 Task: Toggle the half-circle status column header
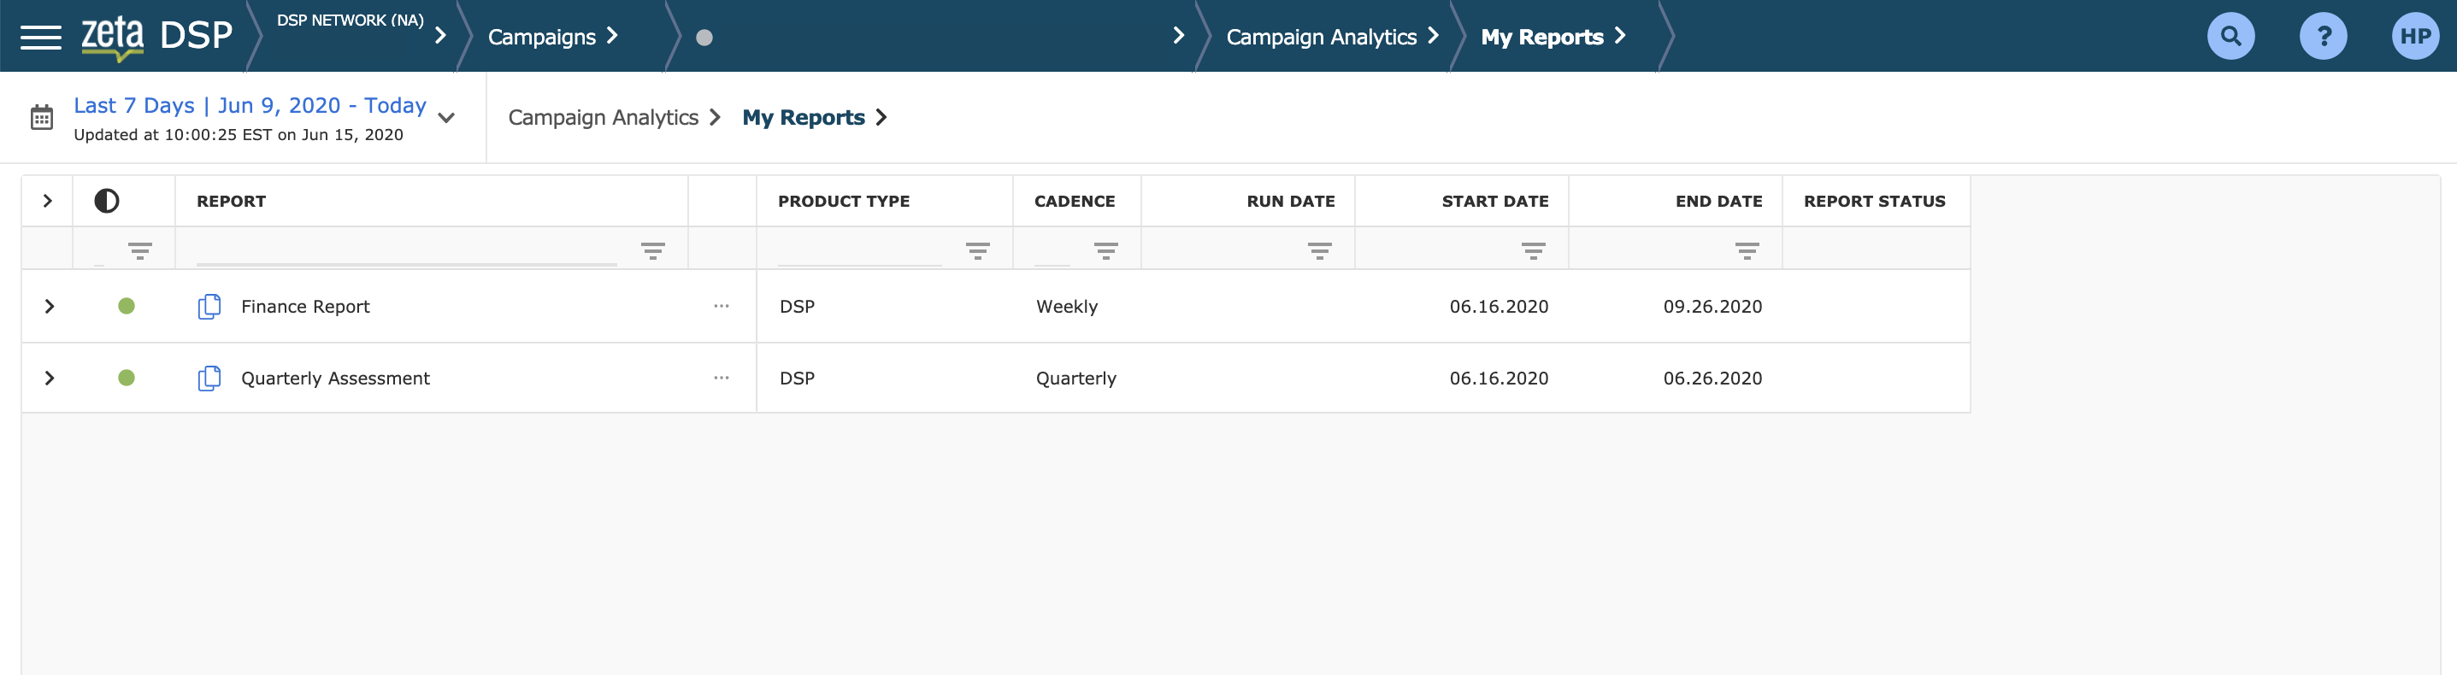pos(107,201)
